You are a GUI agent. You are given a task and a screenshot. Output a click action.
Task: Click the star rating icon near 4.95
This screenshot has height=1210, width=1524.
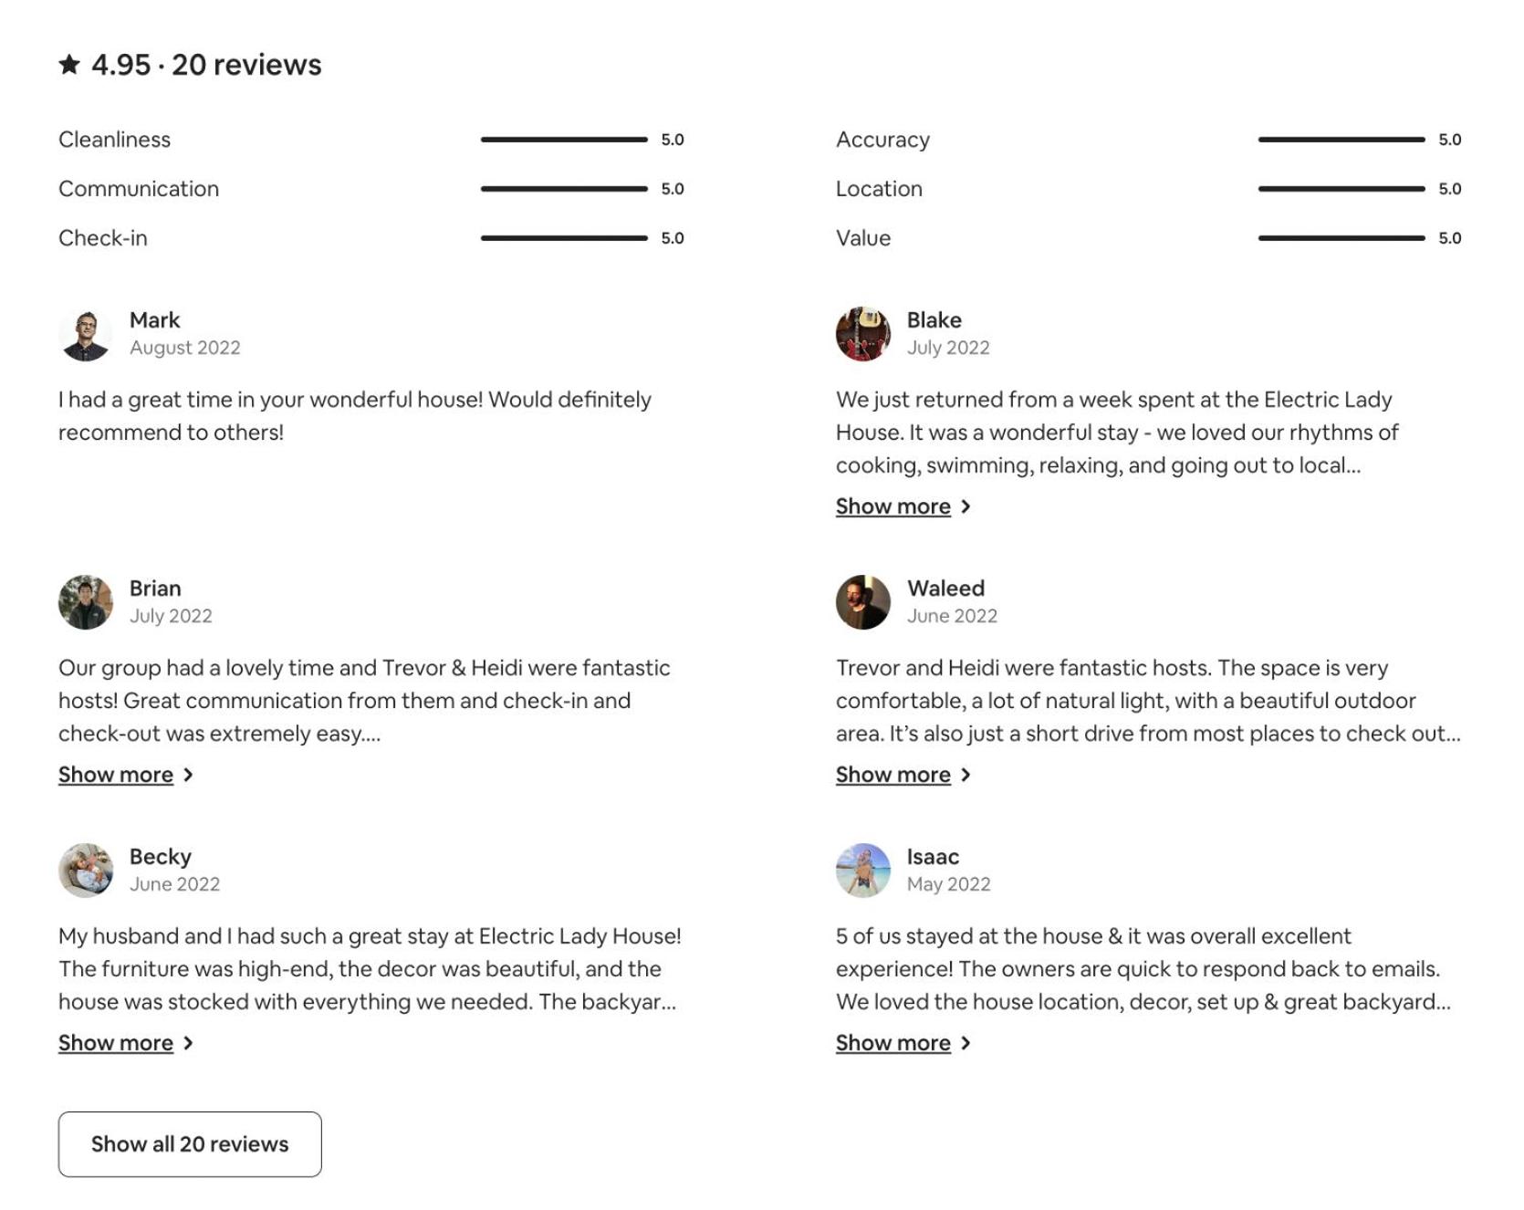click(x=69, y=65)
